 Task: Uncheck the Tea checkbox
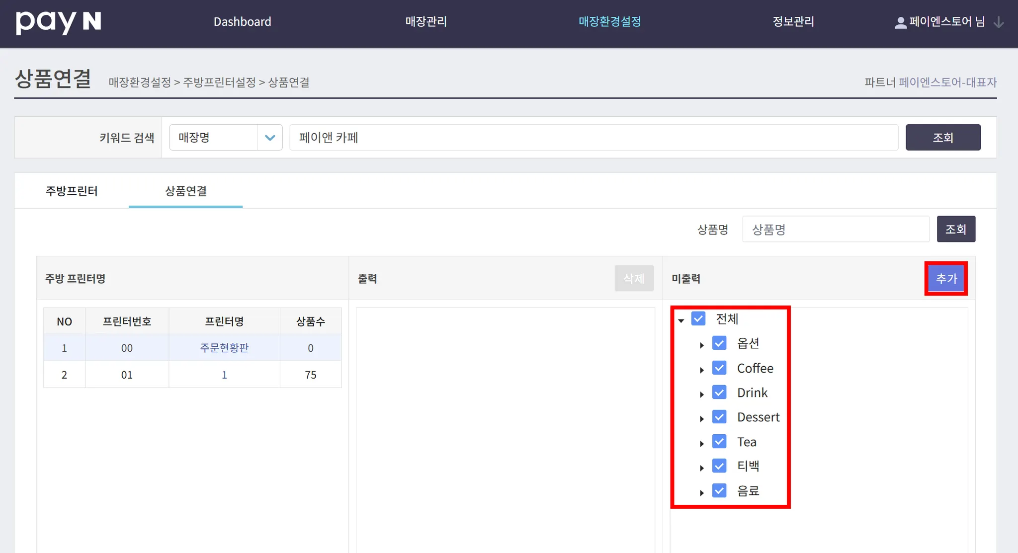tap(719, 442)
